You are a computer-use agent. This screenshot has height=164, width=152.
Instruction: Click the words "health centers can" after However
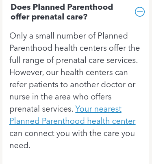click(94, 72)
